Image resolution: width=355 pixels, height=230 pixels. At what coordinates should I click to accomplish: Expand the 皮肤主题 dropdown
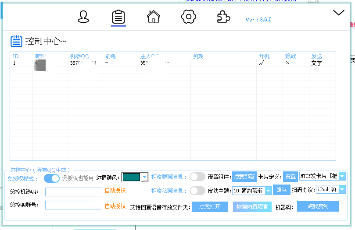pyautogui.click(x=268, y=191)
